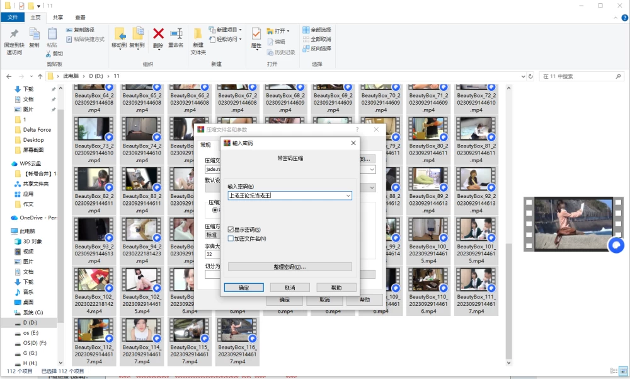This screenshot has width=630, height=379.
Task: Click Paste shortcut (粘贴快捷方式) item
Action: click(85, 39)
